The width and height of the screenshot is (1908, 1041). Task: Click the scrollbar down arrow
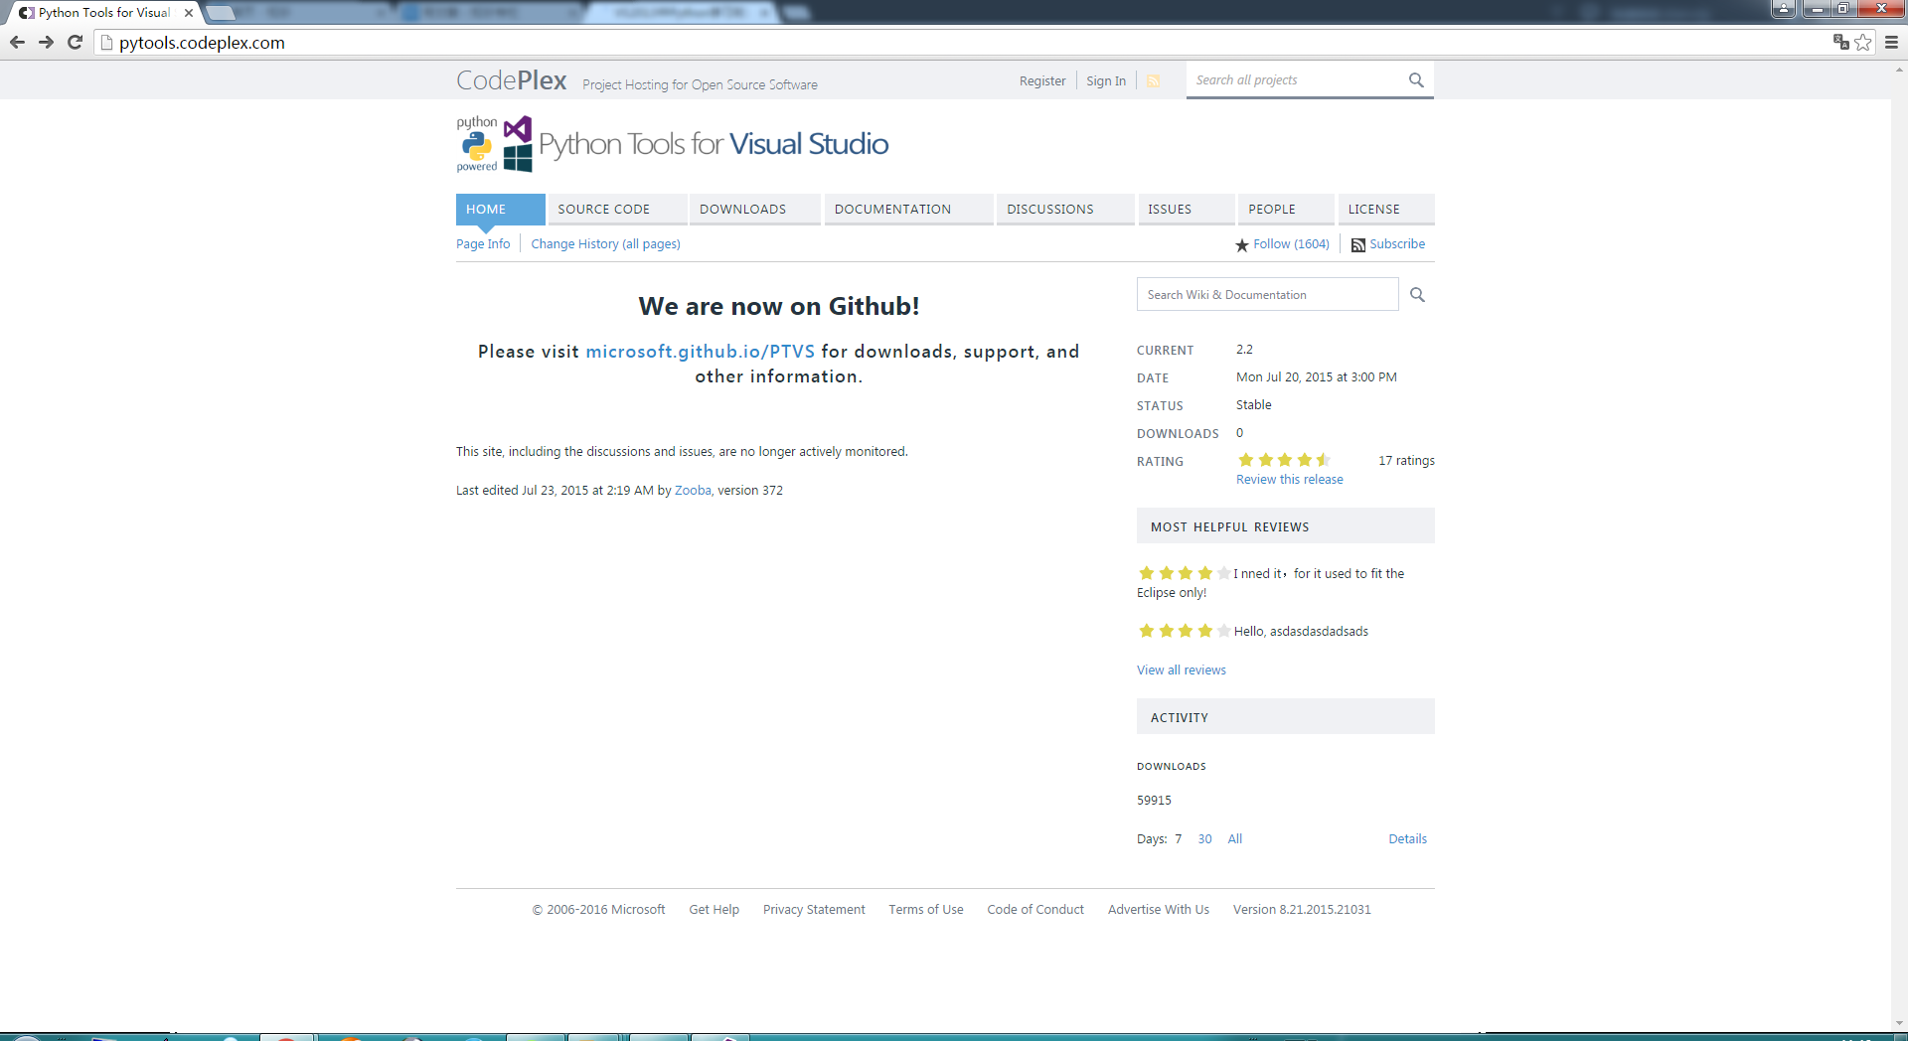point(1899,1023)
